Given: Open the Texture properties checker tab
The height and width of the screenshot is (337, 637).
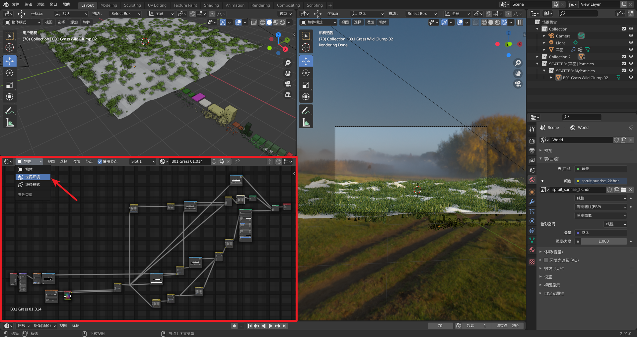Looking at the screenshot, I should pos(532,262).
